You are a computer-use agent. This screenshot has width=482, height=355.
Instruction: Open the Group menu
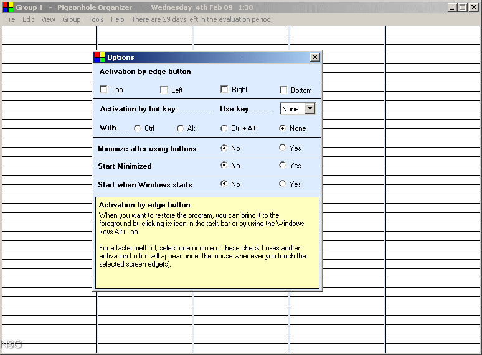(x=72, y=19)
